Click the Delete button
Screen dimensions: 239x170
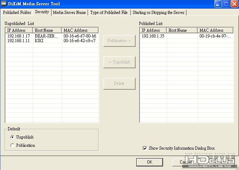coord(119,84)
